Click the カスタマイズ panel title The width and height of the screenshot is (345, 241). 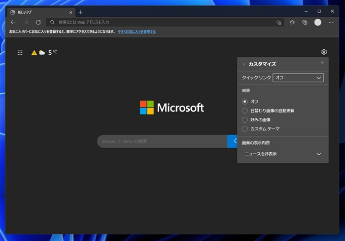tap(262, 64)
